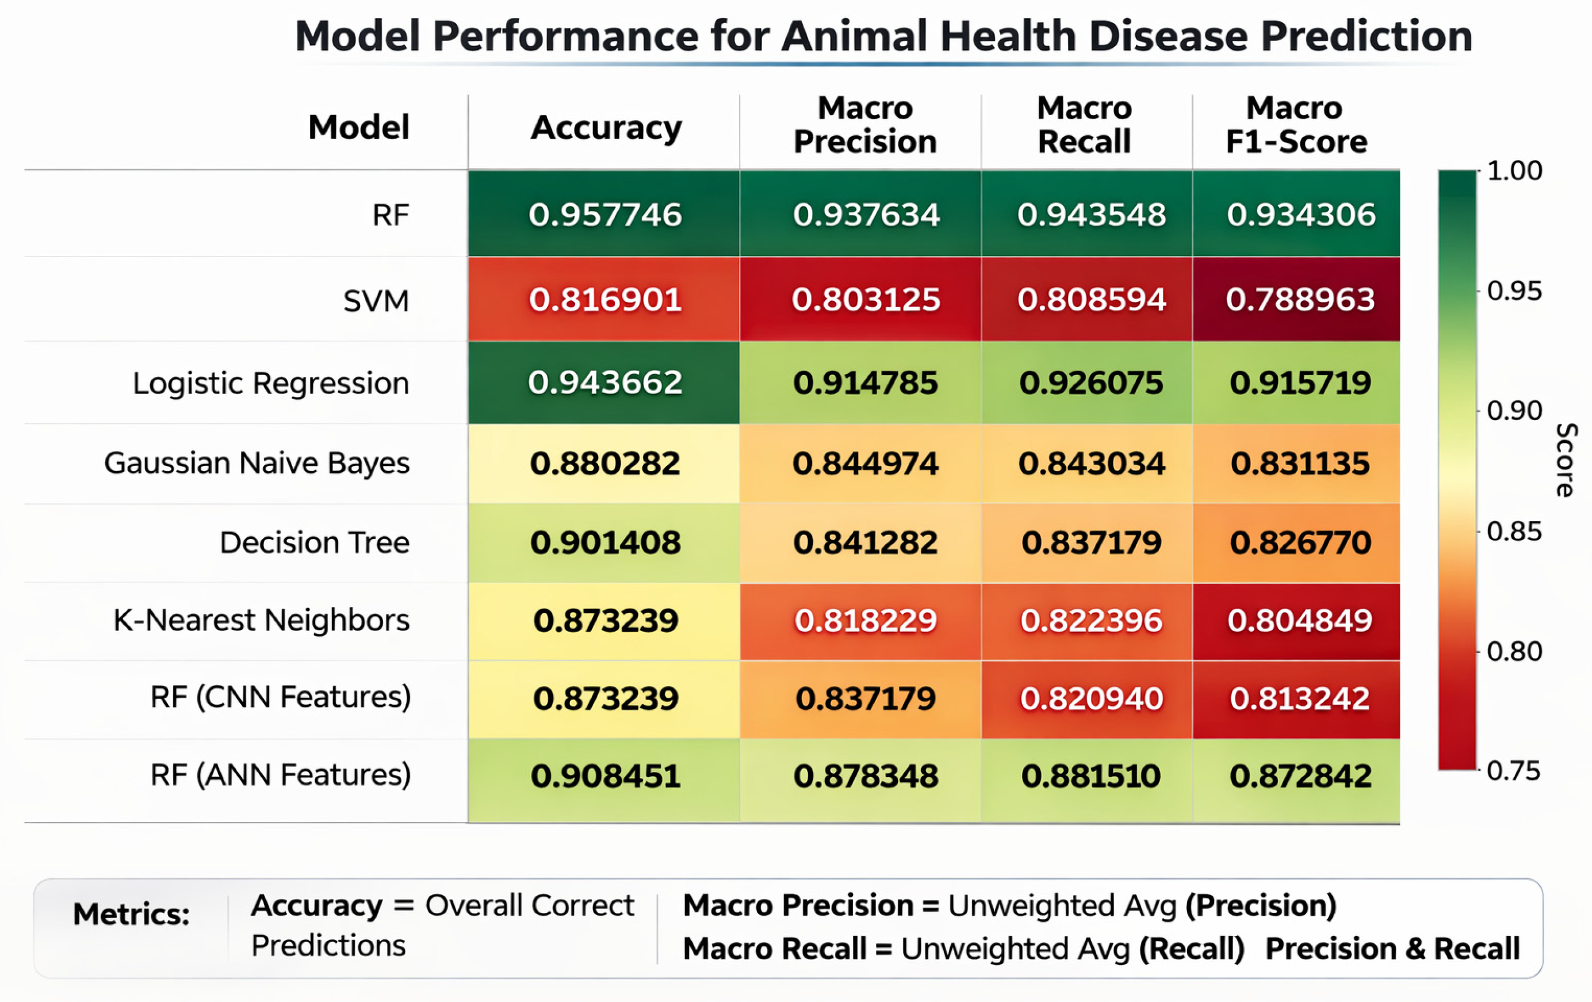This screenshot has width=1592, height=1002.
Task: Click the Macro F1-Score column header
Action: pyautogui.click(x=1296, y=125)
